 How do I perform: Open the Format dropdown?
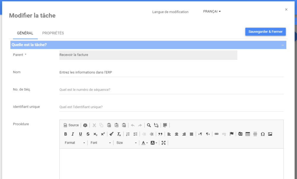tap(75, 143)
